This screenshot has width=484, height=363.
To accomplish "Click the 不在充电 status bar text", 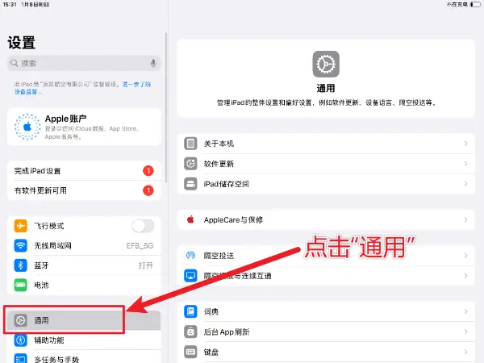I will click(x=457, y=4).
